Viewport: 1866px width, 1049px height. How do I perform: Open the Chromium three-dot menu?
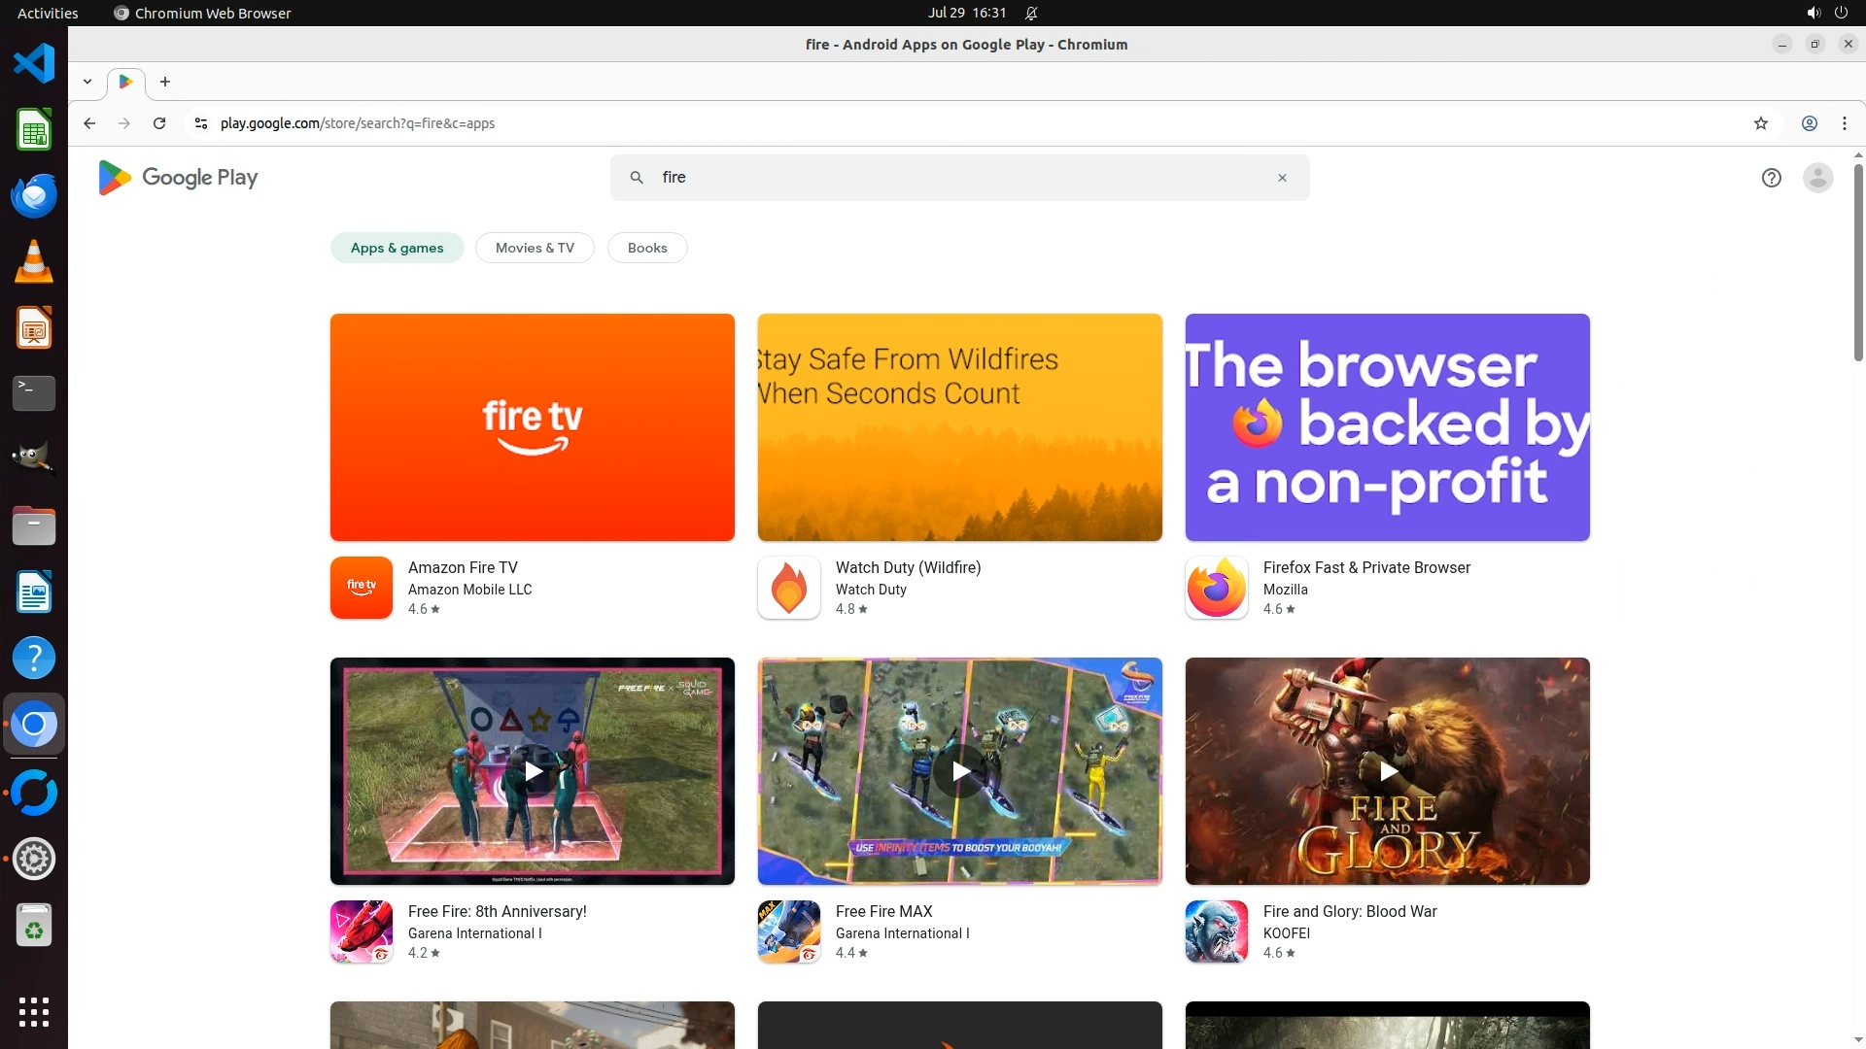(1844, 123)
